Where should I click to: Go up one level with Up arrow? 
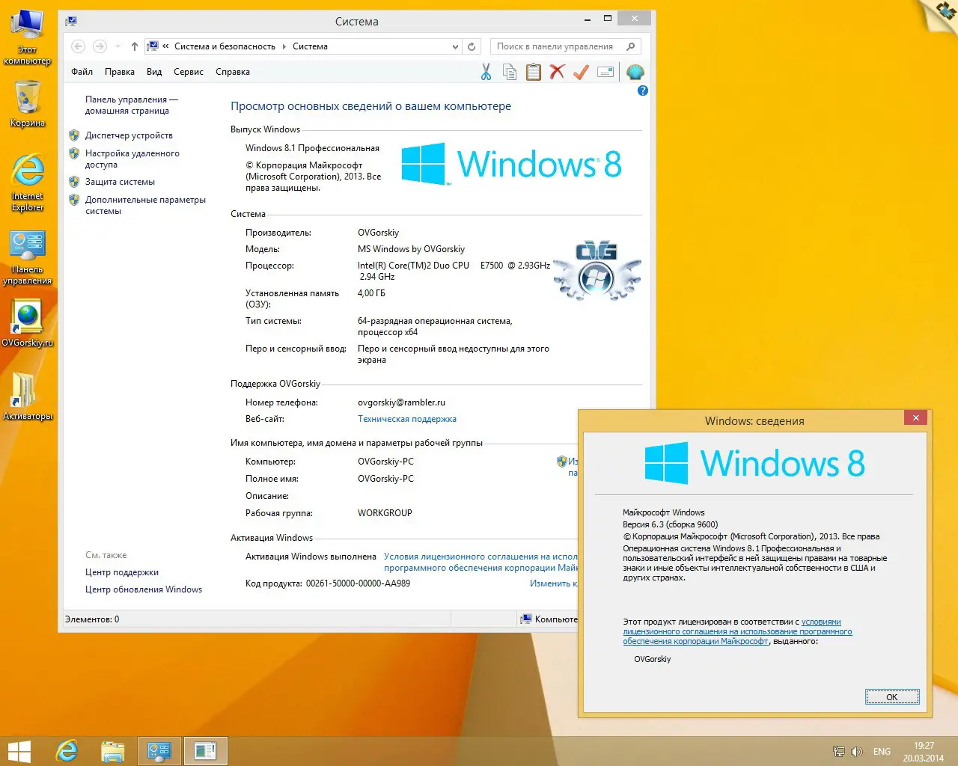coord(135,46)
